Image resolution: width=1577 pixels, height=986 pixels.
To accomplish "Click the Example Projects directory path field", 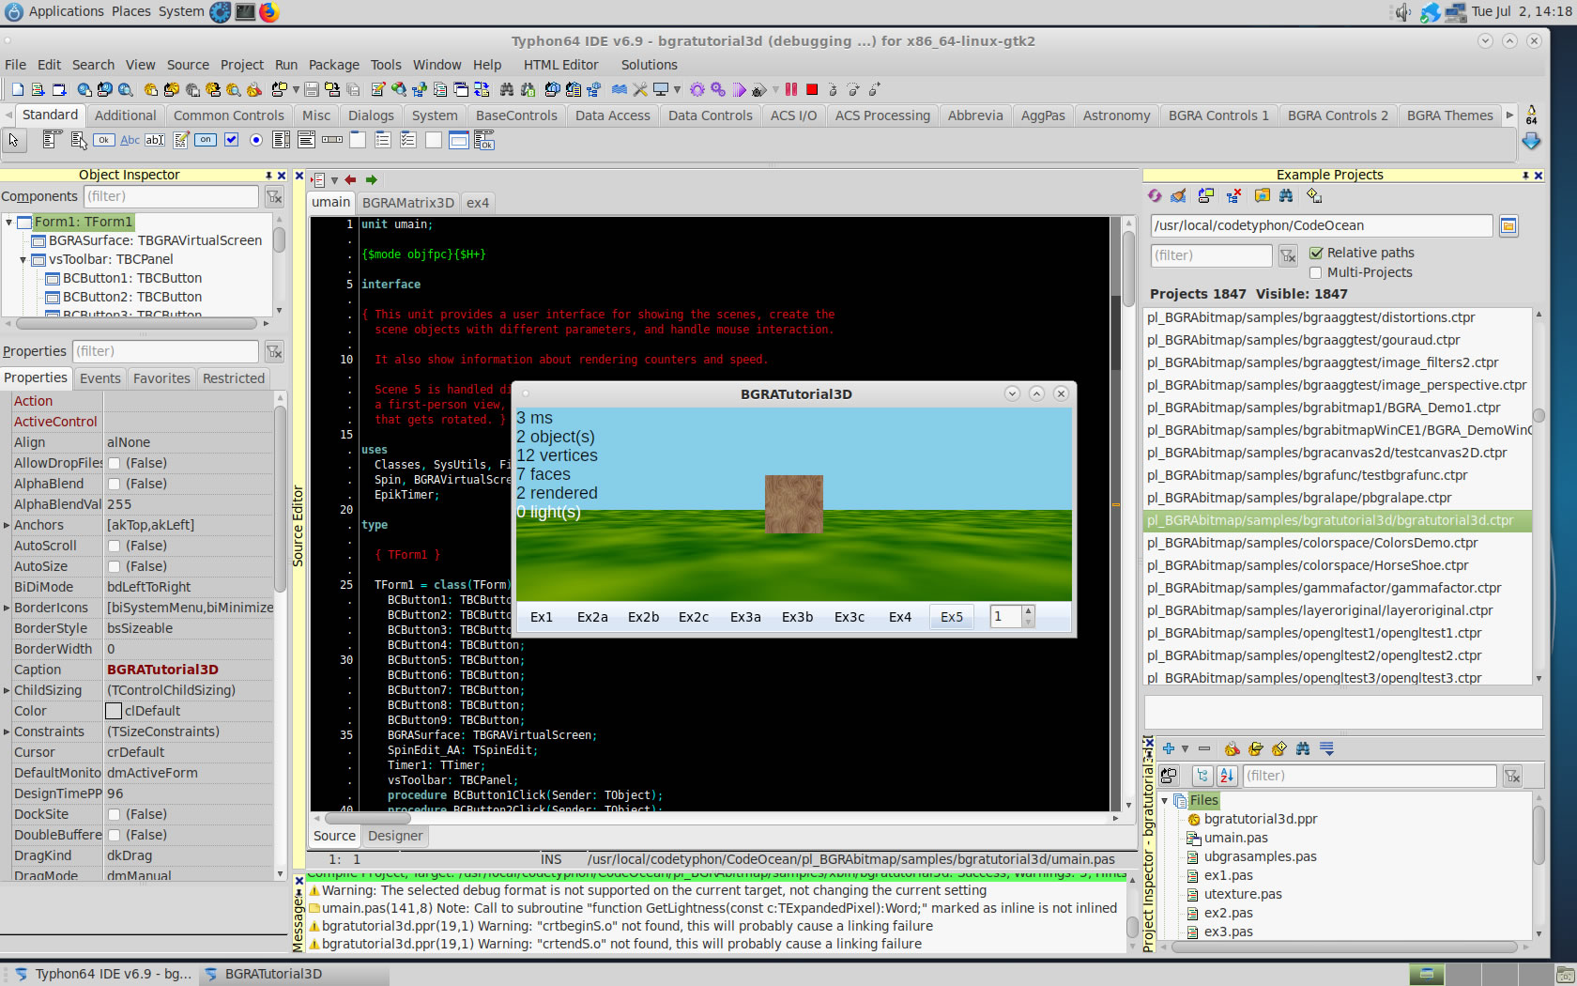I will (x=1321, y=225).
